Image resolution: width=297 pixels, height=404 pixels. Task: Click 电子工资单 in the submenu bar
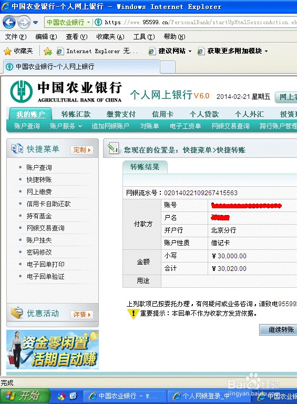click(186, 126)
